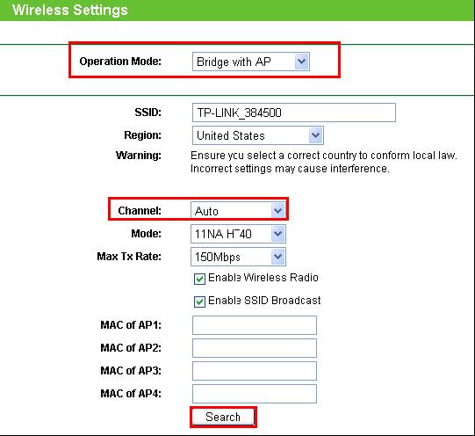
Task: Click the Mode dropdown arrow
Action: pyautogui.click(x=277, y=234)
